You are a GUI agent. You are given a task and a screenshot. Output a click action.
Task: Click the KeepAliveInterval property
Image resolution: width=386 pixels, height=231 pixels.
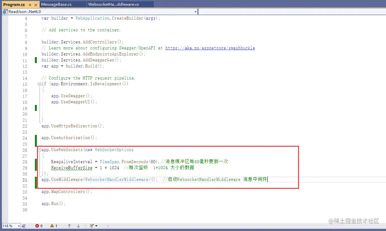tap(72, 162)
